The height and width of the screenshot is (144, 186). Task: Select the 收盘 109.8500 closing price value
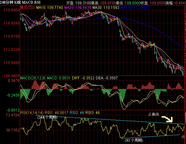pyautogui.click(x=153, y=3)
